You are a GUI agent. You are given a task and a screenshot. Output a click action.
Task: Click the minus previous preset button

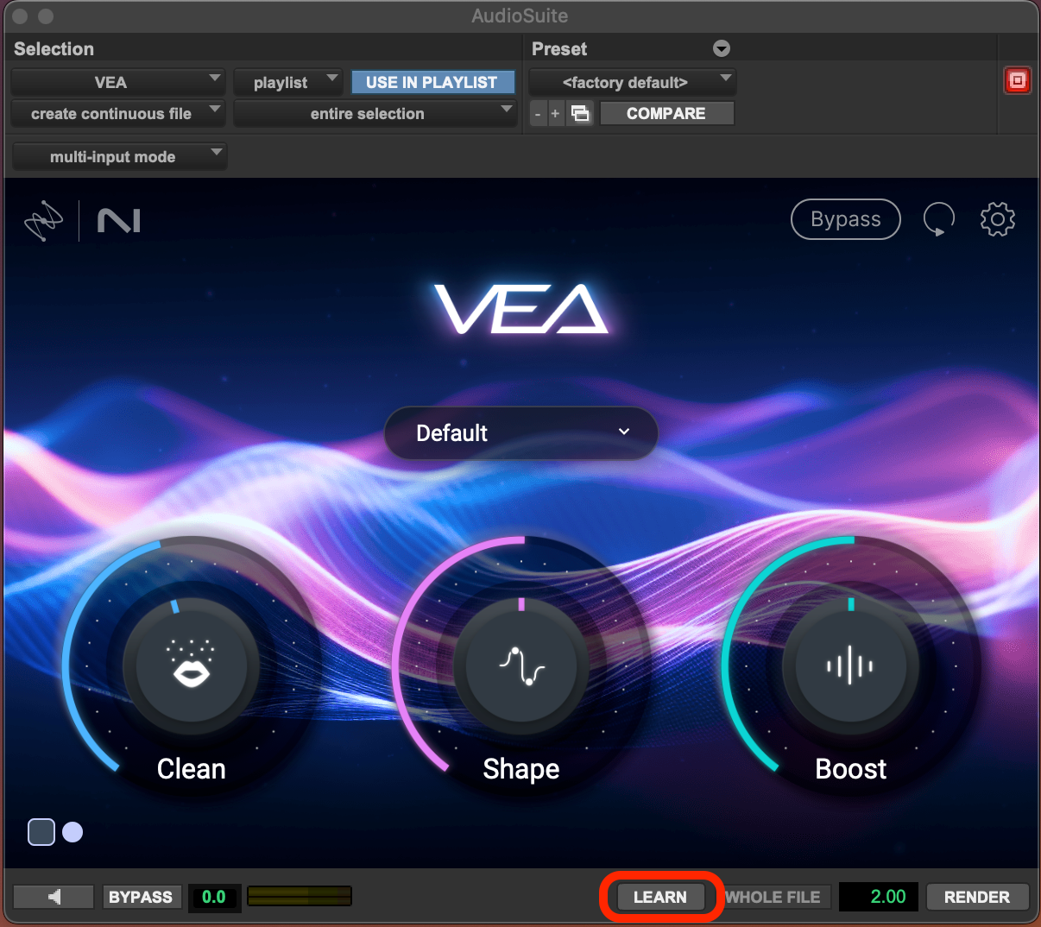(538, 114)
